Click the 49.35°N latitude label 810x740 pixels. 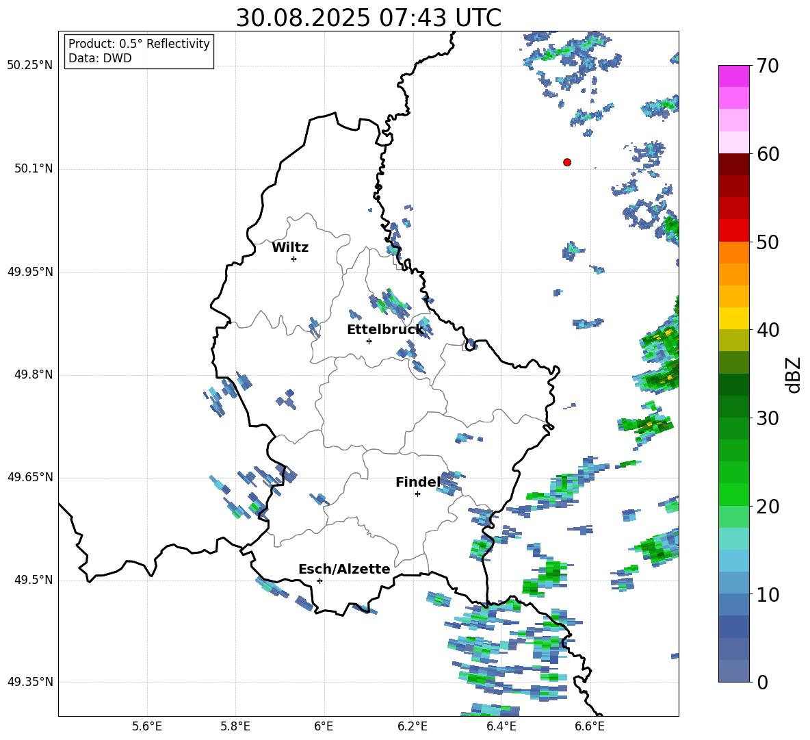pos(30,682)
